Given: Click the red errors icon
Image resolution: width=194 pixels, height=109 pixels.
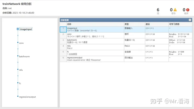Looking at the screenshot, I should (188, 10).
